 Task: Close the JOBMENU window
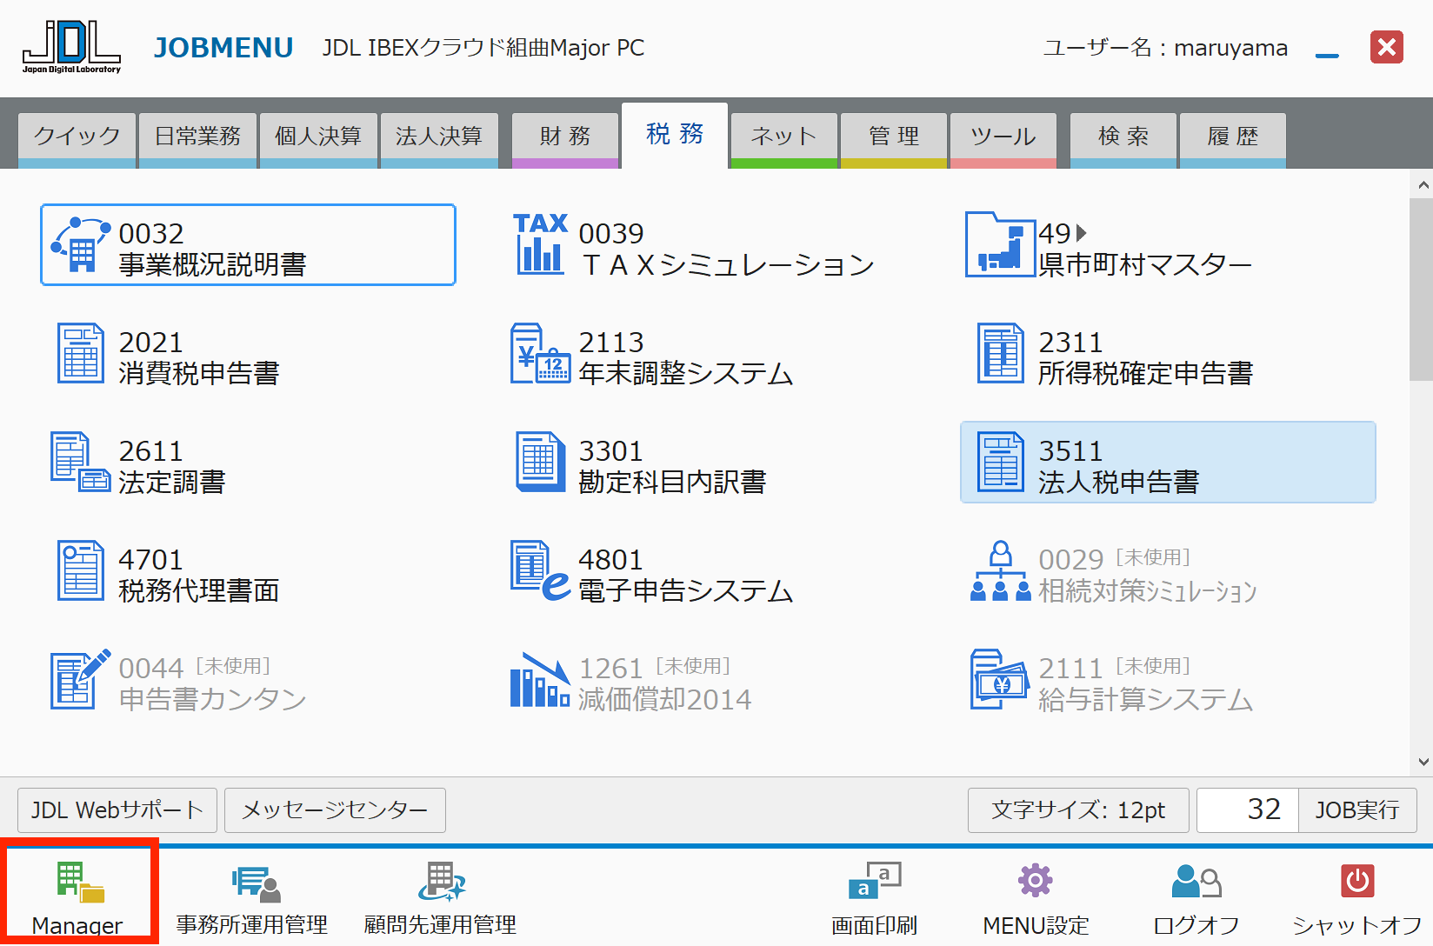[1387, 47]
